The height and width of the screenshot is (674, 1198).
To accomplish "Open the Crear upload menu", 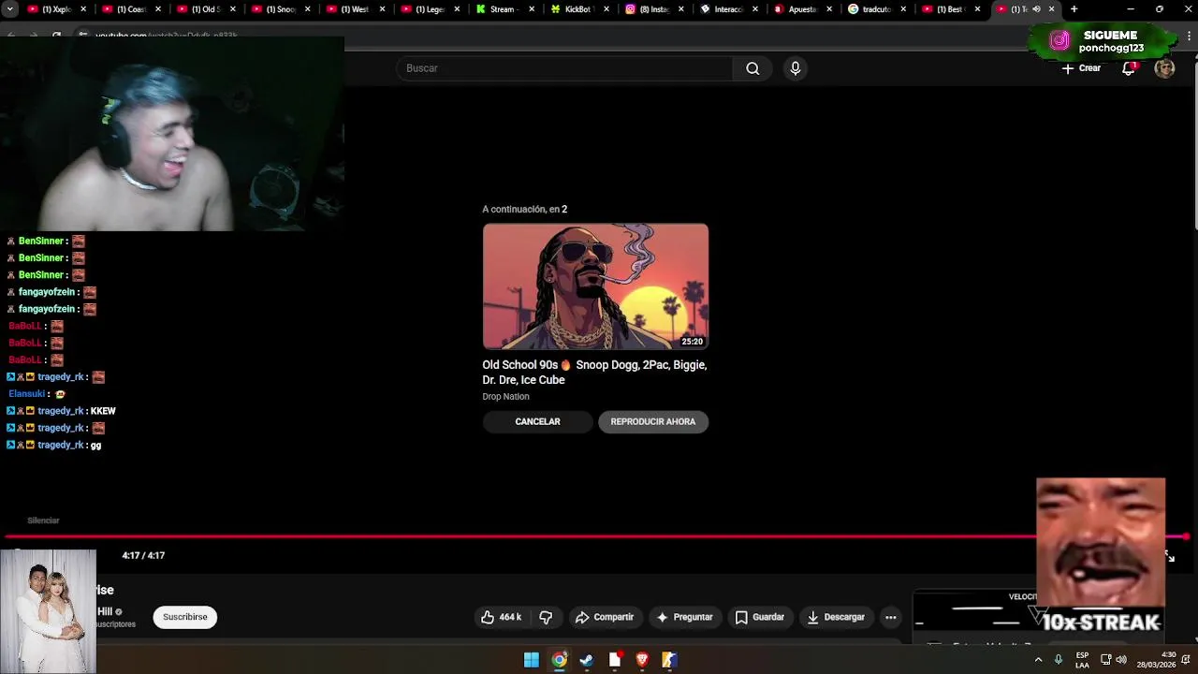I will coord(1081,68).
